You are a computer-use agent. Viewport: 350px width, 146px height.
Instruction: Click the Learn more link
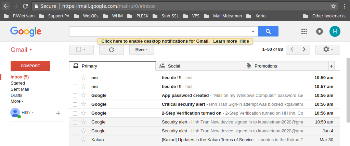coord(225,41)
